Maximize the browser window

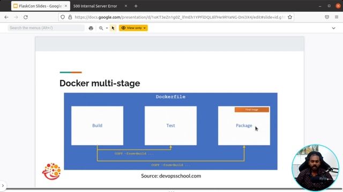coord(329,6)
